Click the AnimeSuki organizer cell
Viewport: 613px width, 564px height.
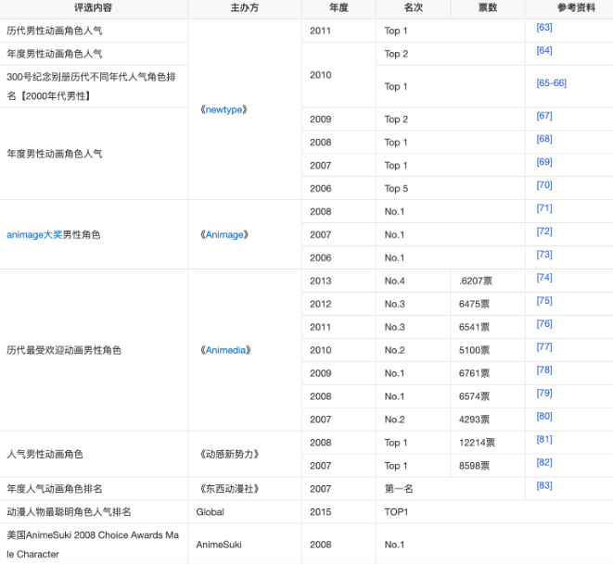click(x=245, y=545)
